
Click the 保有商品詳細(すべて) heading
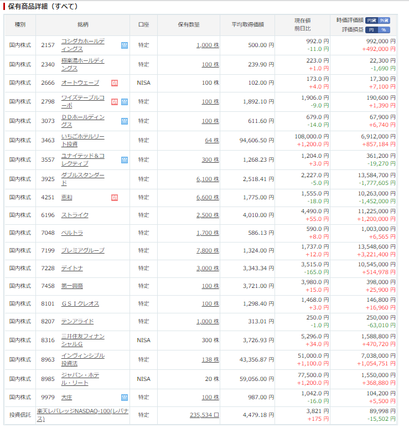(43, 7)
